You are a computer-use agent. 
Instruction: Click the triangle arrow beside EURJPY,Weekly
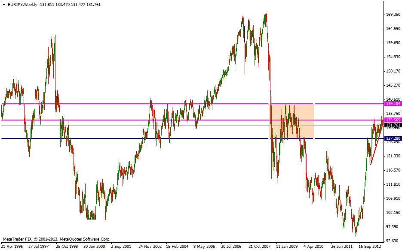(x=4, y=4)
